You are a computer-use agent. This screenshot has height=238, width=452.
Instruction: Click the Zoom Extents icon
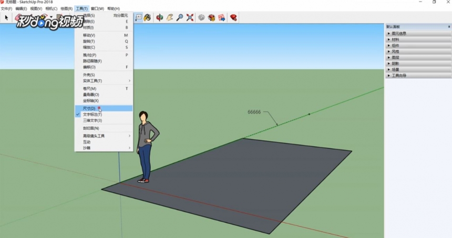(190, 17)
